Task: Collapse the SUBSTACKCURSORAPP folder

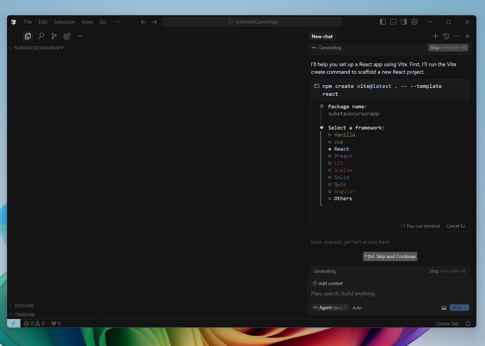Action: click(39, 48)
